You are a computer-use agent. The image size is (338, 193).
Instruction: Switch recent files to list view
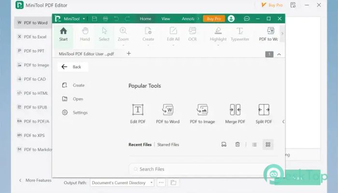(254, 145)
